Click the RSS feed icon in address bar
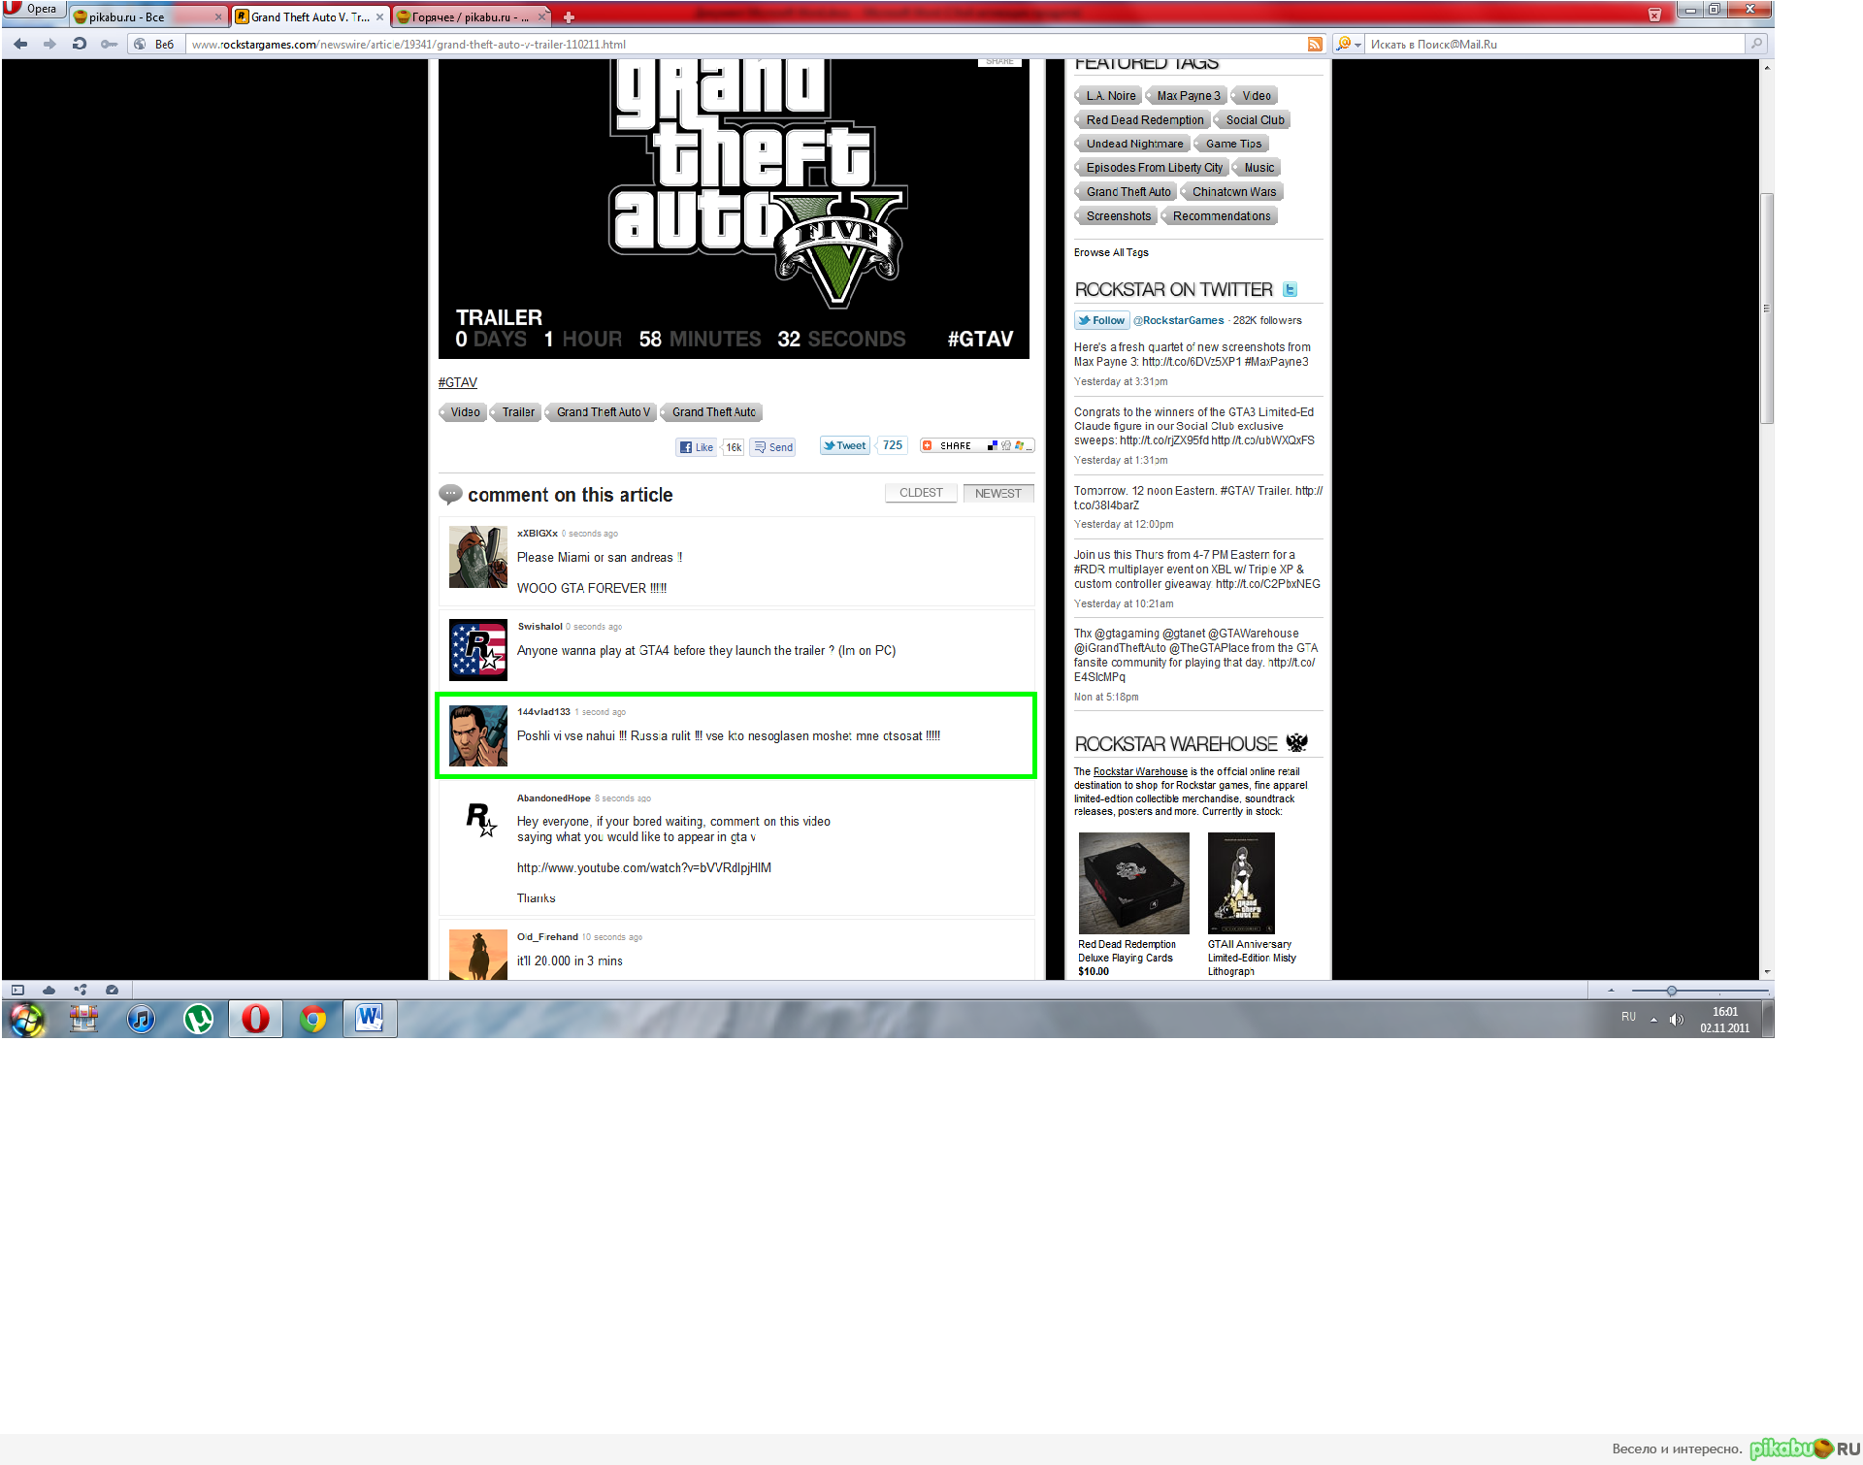This screenshot has width=1863, height=1465. 1315,44
